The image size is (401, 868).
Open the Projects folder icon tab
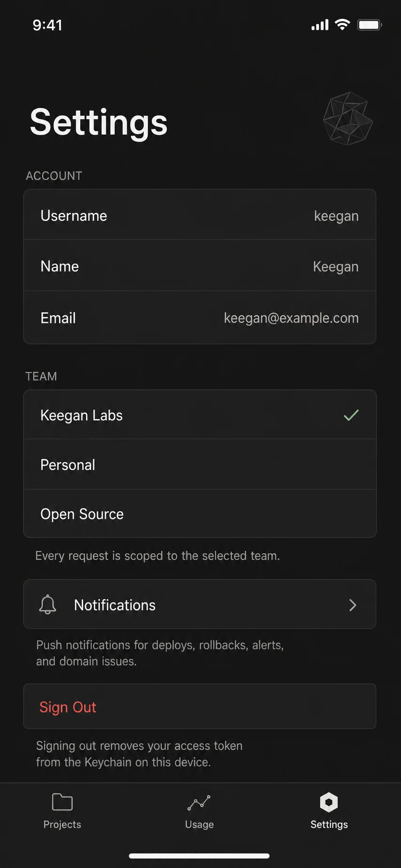(62, 802)
